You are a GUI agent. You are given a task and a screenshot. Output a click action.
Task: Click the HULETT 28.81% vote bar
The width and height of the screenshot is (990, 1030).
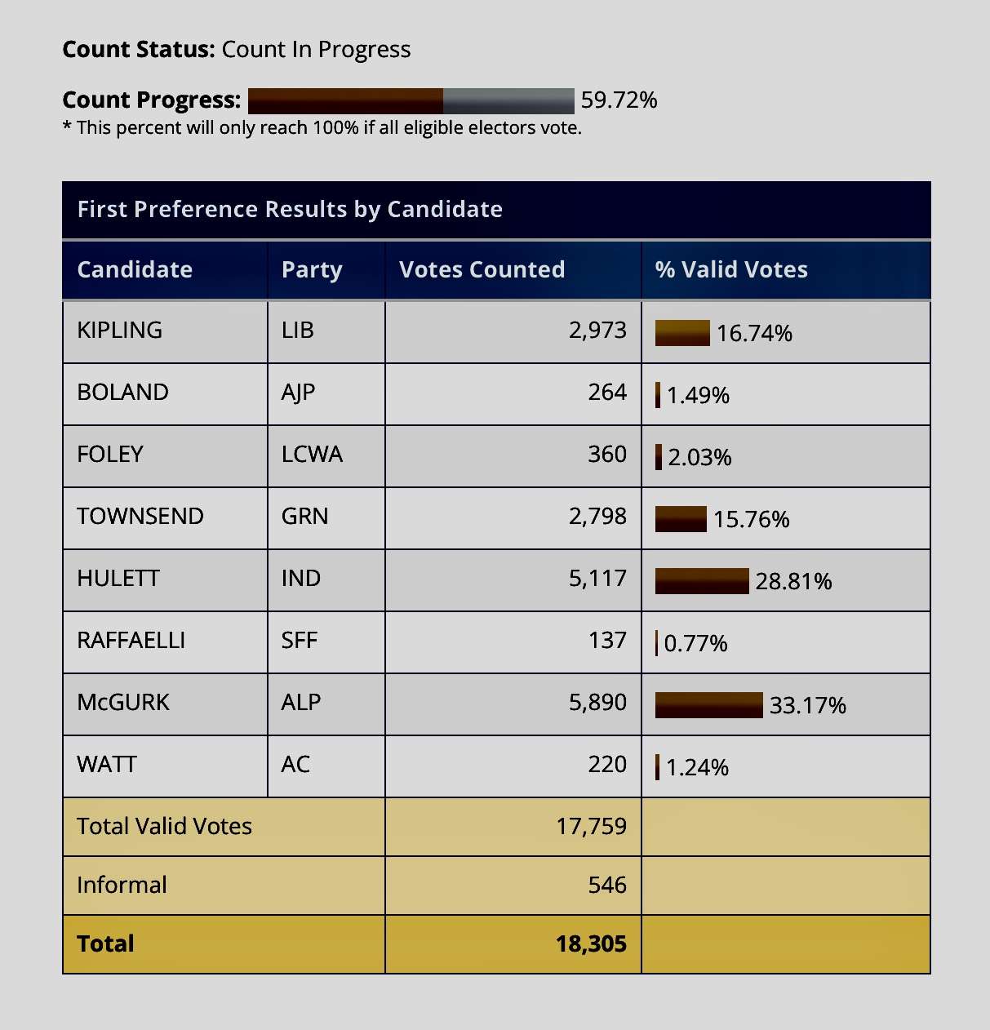pos(702,581)
